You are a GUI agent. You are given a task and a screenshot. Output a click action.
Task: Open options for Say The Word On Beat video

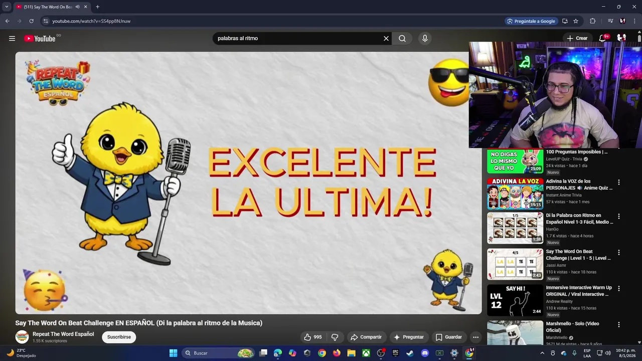pos(618,253)
